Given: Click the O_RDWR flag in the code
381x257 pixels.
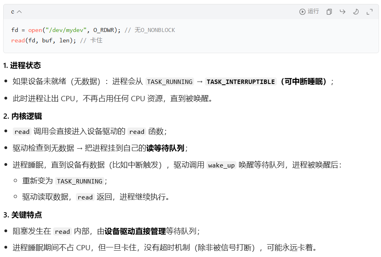Looking at the screenshot, I should coord(103,30).
